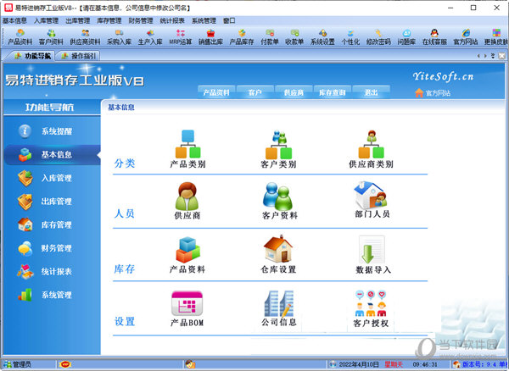Open 供应商 icon in 人员 row

[x=187, y=201]
